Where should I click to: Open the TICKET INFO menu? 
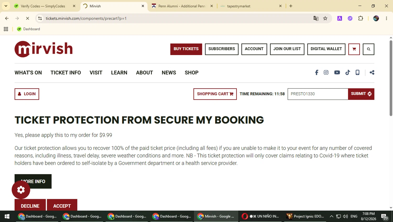66,73
